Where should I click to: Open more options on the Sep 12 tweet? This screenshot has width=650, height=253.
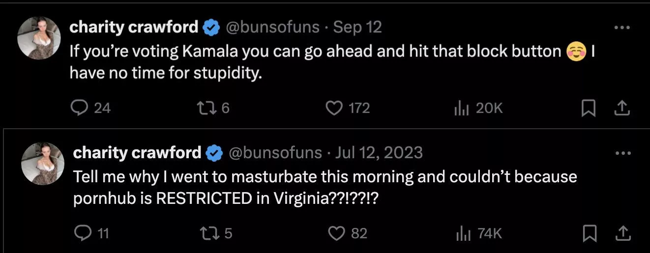[x=622, y=28]
